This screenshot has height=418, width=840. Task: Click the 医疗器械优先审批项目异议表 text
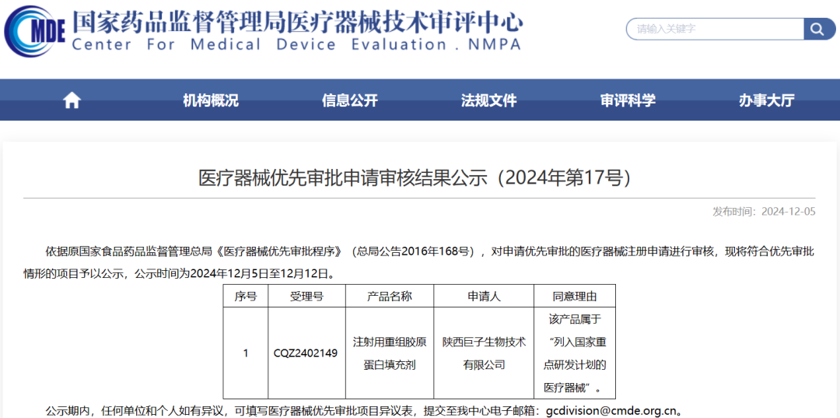(346, 412)
